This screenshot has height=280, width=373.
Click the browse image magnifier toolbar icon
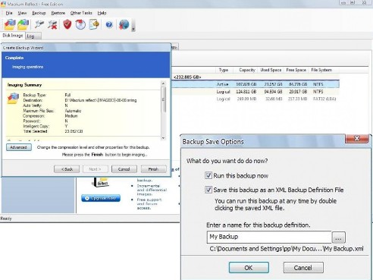tap(39, 24)
